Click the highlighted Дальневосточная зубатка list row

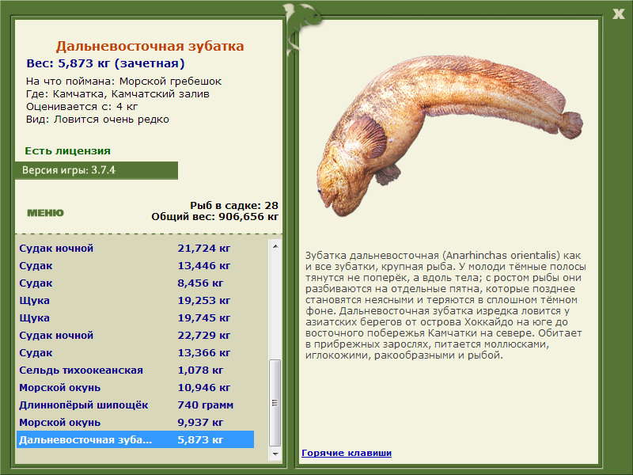point(135,440)
